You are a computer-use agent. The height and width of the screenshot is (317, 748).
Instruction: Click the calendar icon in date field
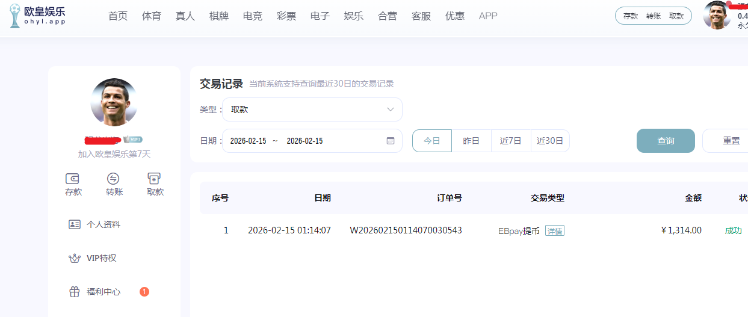coord(391,141)
